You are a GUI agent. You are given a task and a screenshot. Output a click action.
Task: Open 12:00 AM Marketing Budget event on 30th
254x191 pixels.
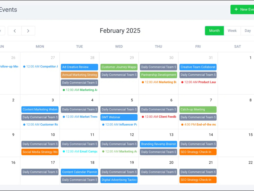pyautogui.click(x=159, y=82)
